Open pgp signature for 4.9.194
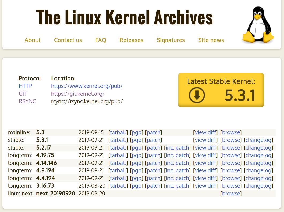284x212 pixels. point(137,170)
